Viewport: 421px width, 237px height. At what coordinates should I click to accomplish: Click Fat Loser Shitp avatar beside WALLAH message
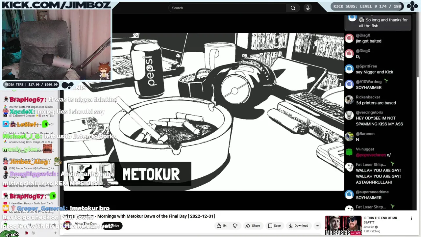pyautogui.click(x=349, y=168)
